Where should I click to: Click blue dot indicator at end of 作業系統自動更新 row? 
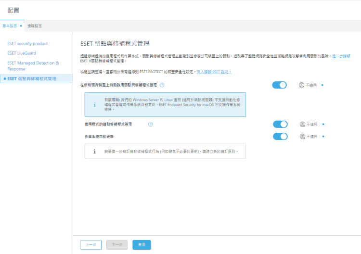pyautogui.click(x=323, y=137)
